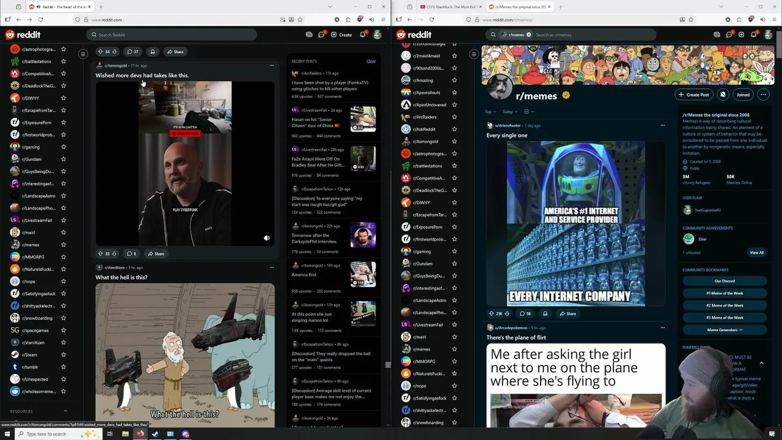Viewport: 782px width, 440px height.
Task: Clear the Recent Posts list
Action: 371,61
